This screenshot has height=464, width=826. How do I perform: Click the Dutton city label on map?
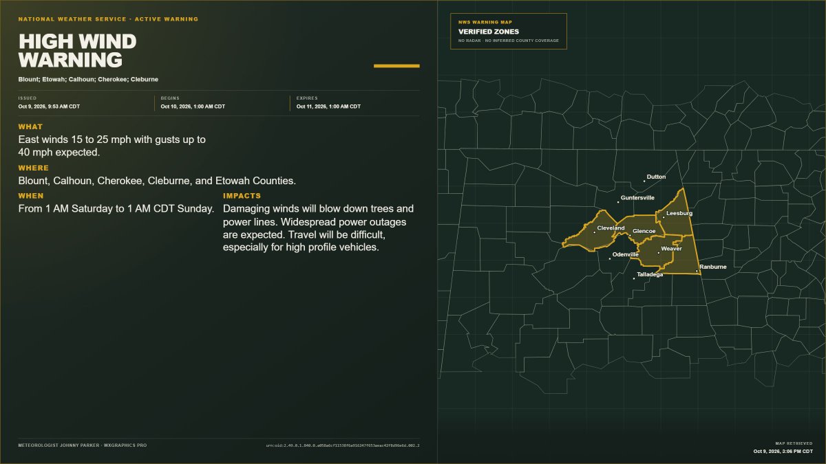click(656, 177)
